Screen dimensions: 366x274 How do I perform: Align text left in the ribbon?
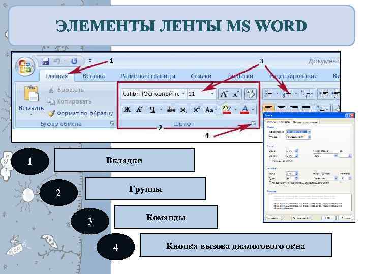click(268, 109)
